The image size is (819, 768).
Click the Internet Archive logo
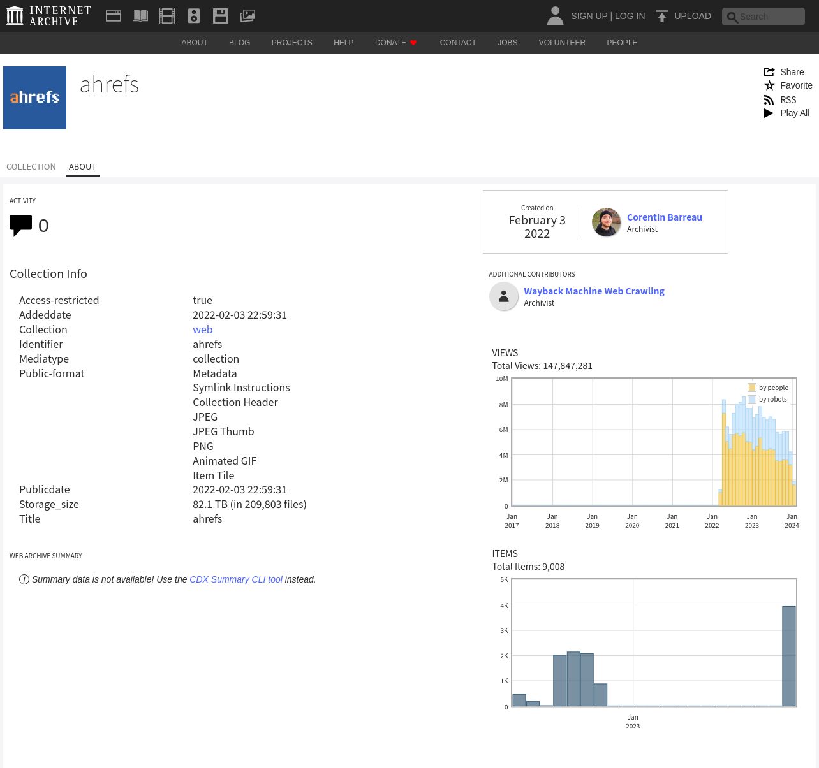48,16
